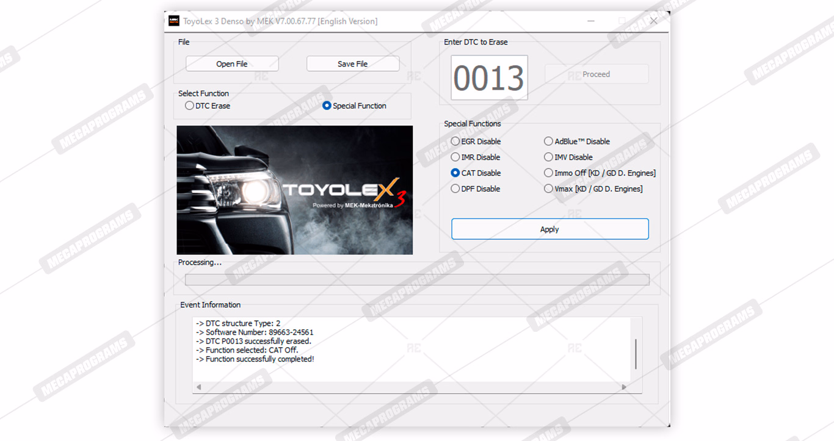Click the ToyoLex 3 Denso title bar text
834x441 pixels.
(280, 21)
